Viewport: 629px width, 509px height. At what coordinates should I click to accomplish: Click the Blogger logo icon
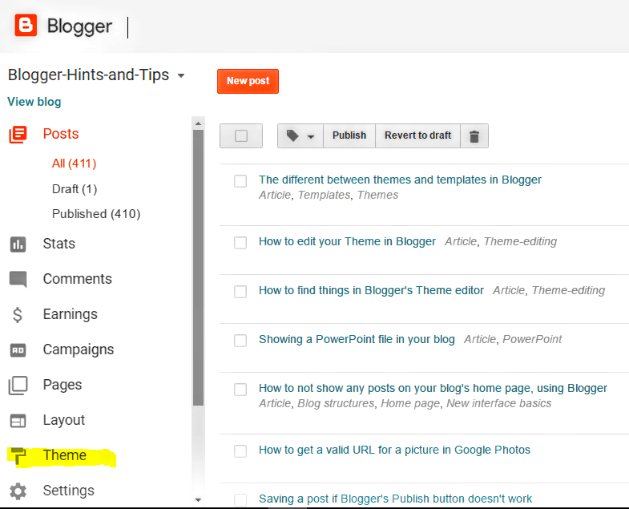[x=26, y=26]
